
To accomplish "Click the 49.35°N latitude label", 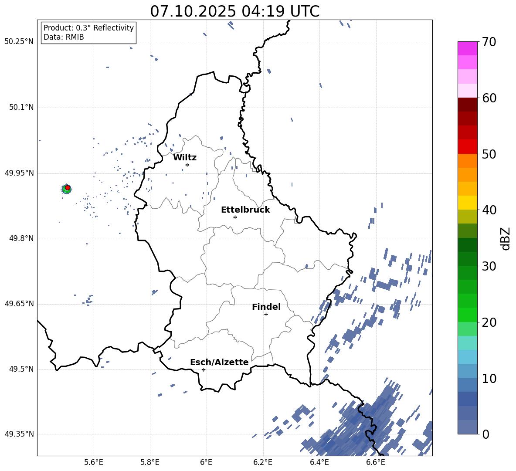I will pyautogui.click(x=19, y=434).
